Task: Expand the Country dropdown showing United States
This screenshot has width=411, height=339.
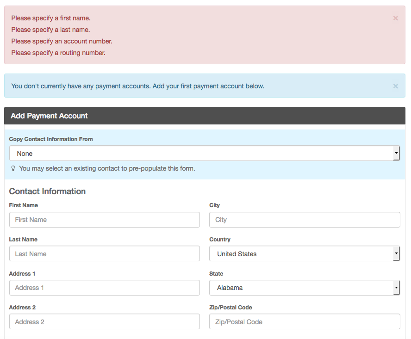Action: tap(305, 253)
